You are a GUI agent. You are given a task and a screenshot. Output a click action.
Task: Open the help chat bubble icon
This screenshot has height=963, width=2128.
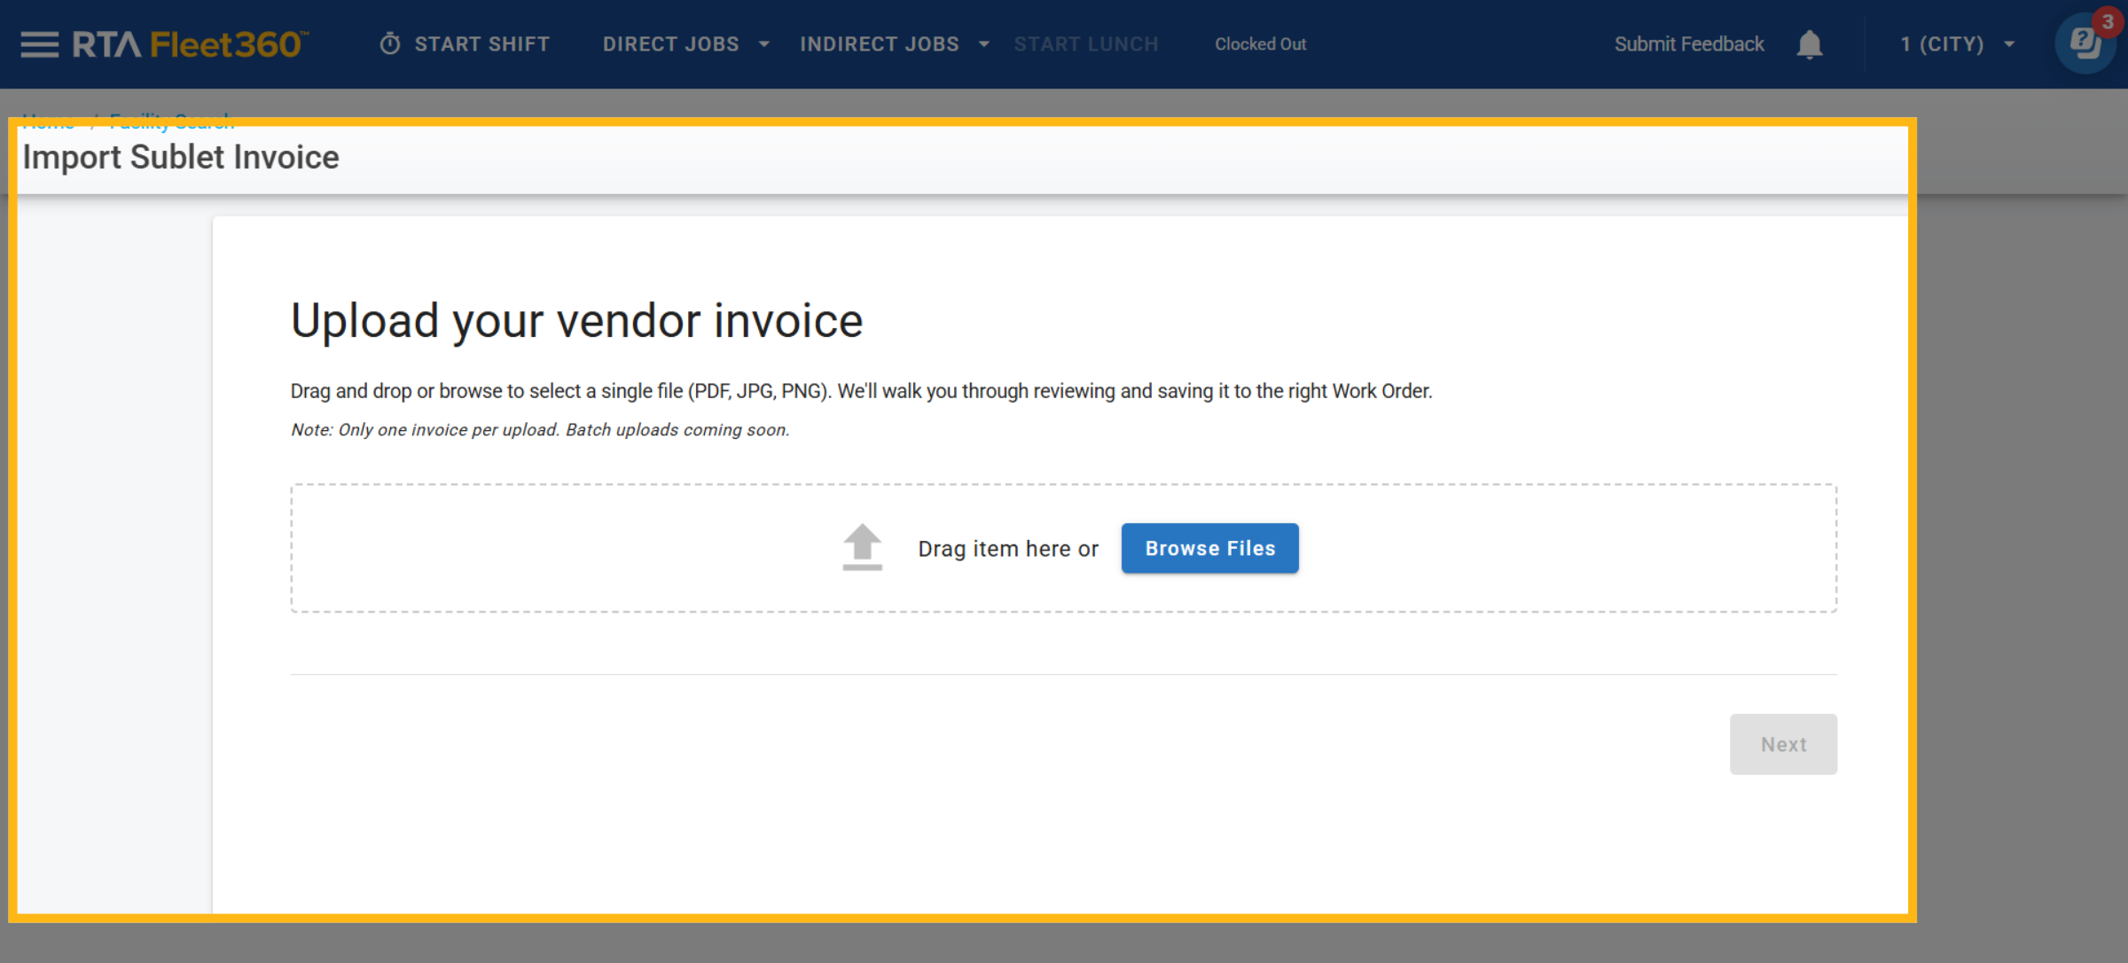pyautogui.click(x=2084, y=44)
